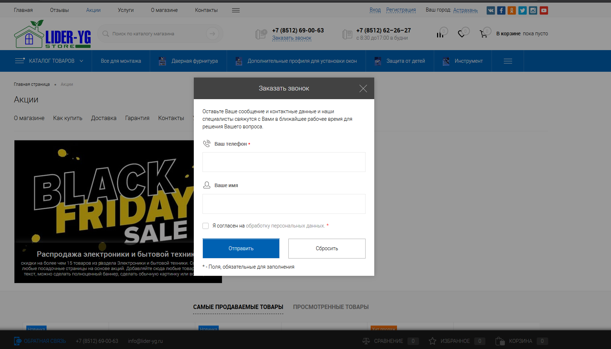The width and height of the screenshot is (611, 349).
Task: Click the catalog search input field
Action: tap(157, 34)
